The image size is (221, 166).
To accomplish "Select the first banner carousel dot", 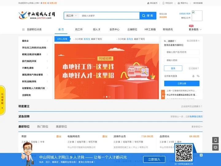I will [x=104, y=97].
